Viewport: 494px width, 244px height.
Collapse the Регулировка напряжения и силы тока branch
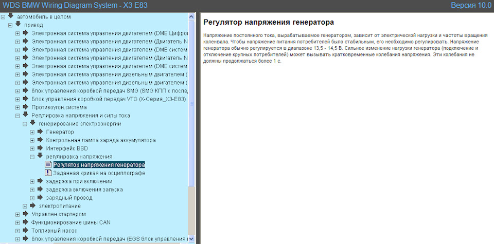tap(17, 116)
